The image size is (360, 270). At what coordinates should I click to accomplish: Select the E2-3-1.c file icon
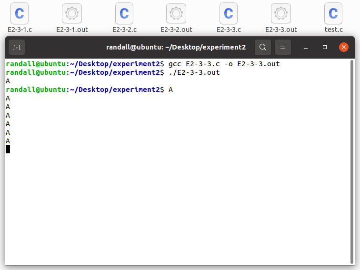(20, 14)
